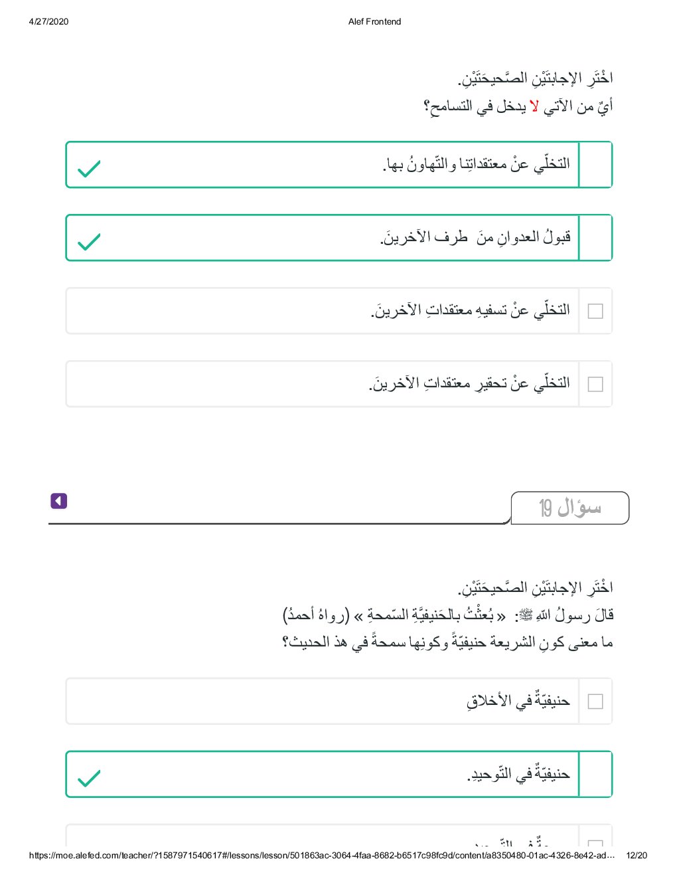
Task: Pick the option text "حنيفيّةٌ في الأخلاقِ"
Action: (518, 701)
